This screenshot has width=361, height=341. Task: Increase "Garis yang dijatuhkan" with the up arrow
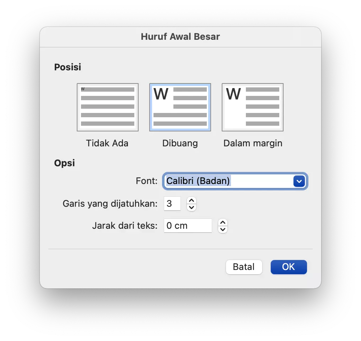point(191,201)
